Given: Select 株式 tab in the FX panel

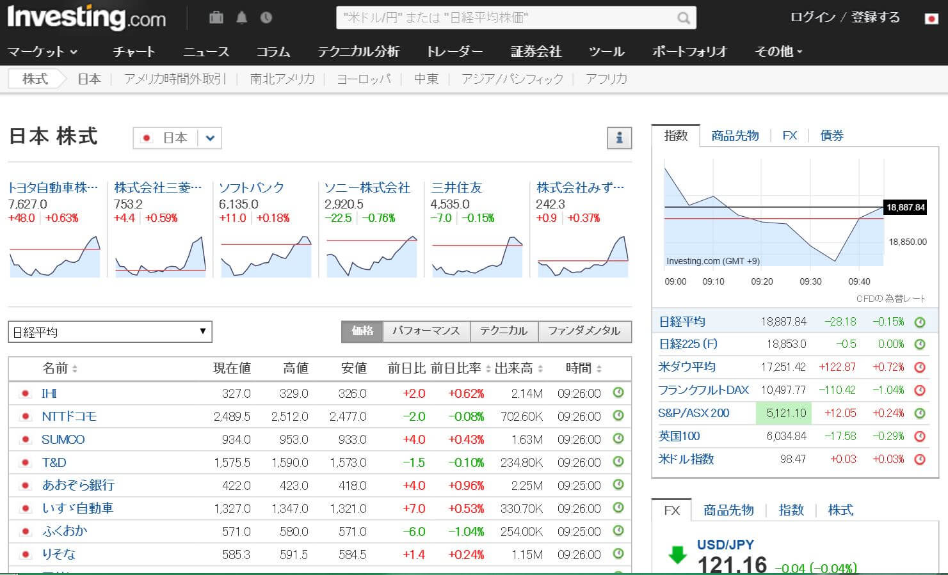Looking at the screenshot, I should [840, 510].
